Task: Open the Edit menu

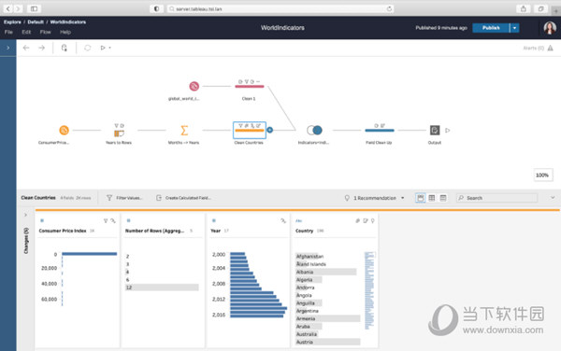Action: [x=26, y=32]
